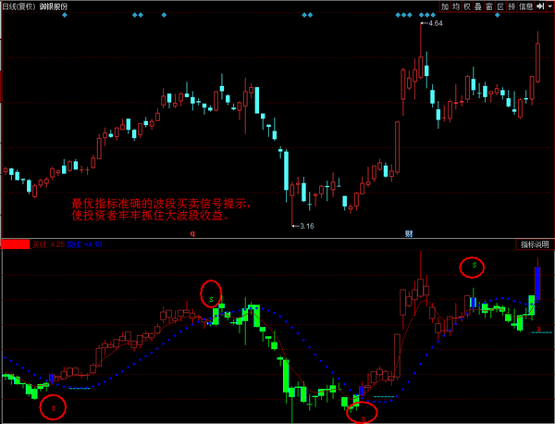Click the red q marker on time axis
This screenshot has width=555, height=424.
point(192,235)
